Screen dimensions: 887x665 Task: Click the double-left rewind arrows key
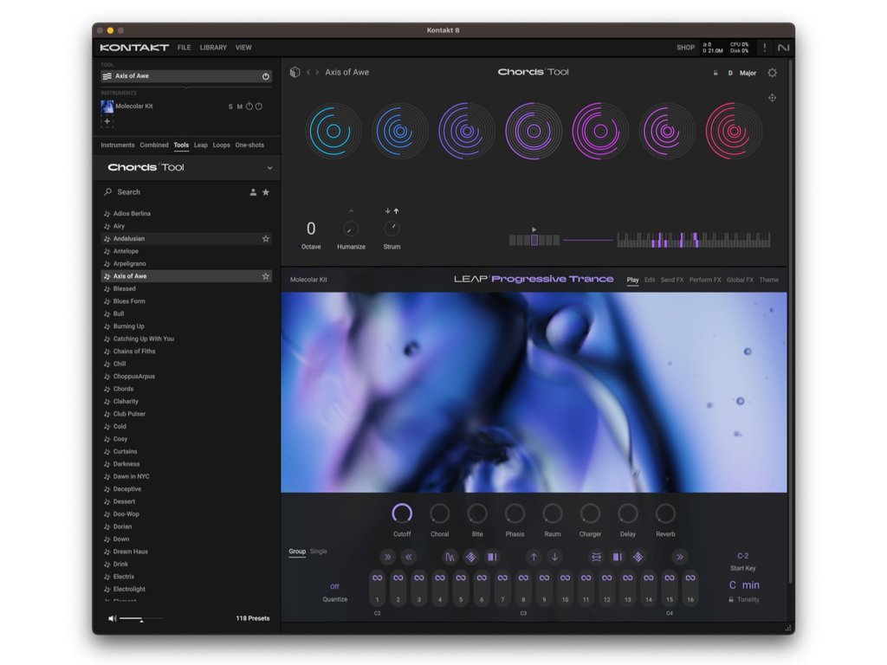pos(409,557)
